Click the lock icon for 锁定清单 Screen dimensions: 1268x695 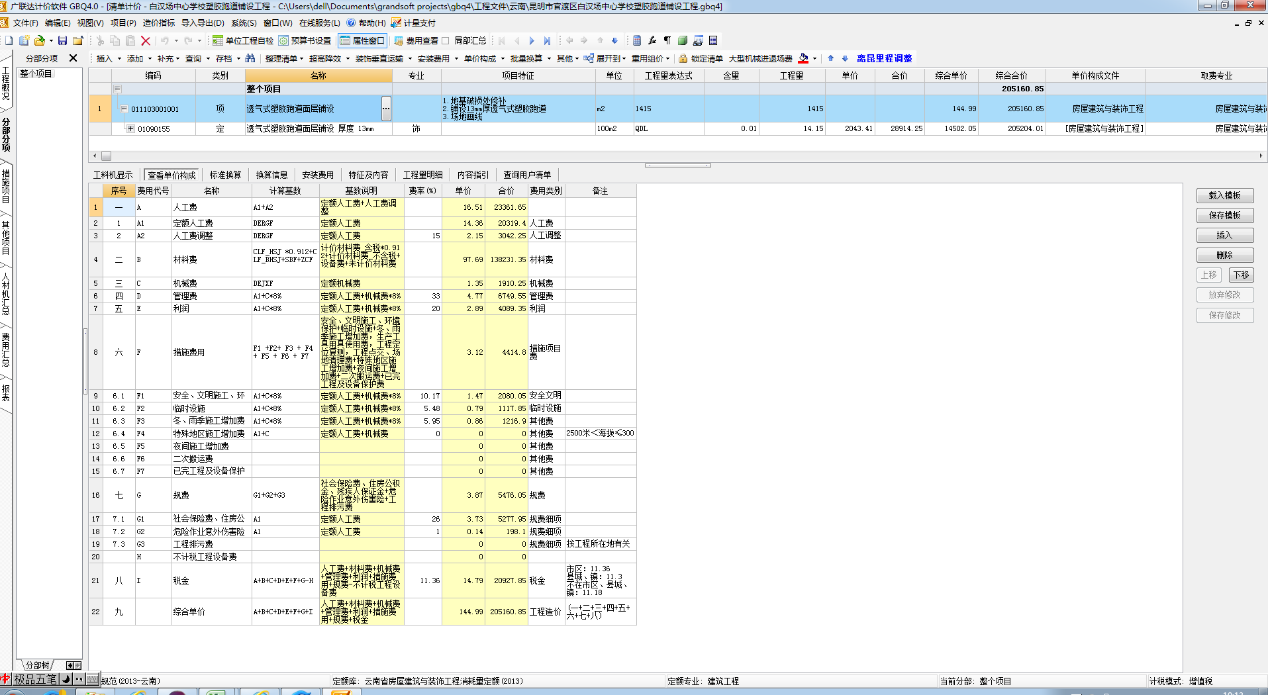683,58
